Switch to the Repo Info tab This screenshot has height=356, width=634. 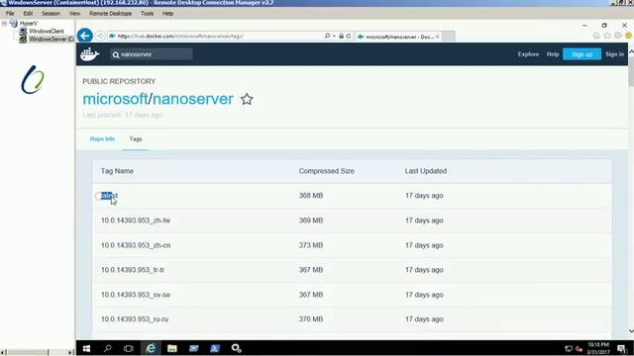[x=102, y=138]
